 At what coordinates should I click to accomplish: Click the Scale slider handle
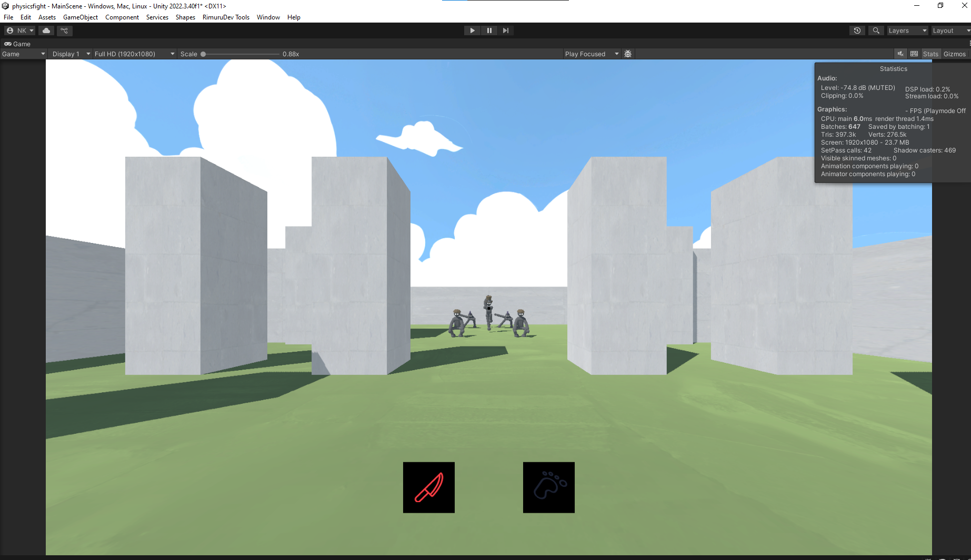[x=203, y=54]
